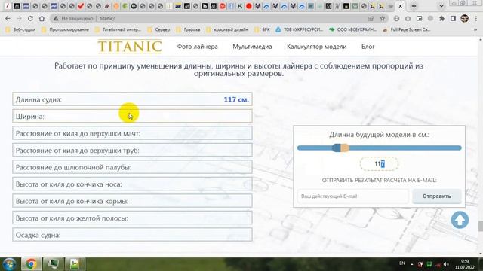
Task: Click the scroll-to-top blue arrow button
Action: [460, 220]
